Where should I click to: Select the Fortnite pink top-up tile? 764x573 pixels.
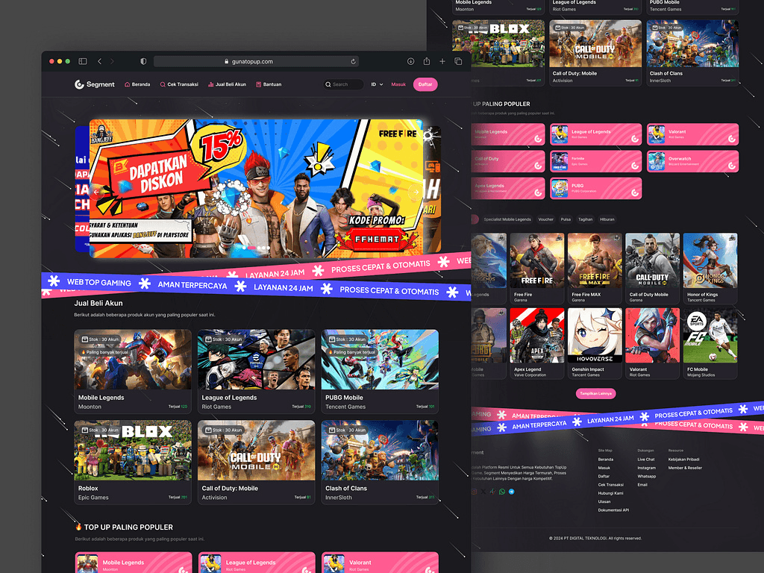(596, 161)
